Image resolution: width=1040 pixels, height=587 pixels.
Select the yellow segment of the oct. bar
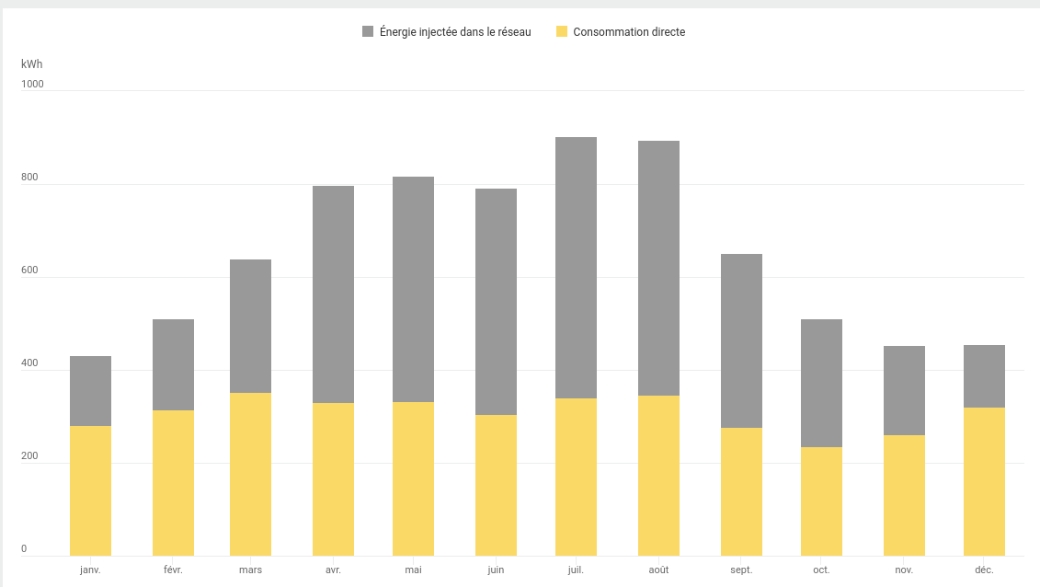coord(821,501)
